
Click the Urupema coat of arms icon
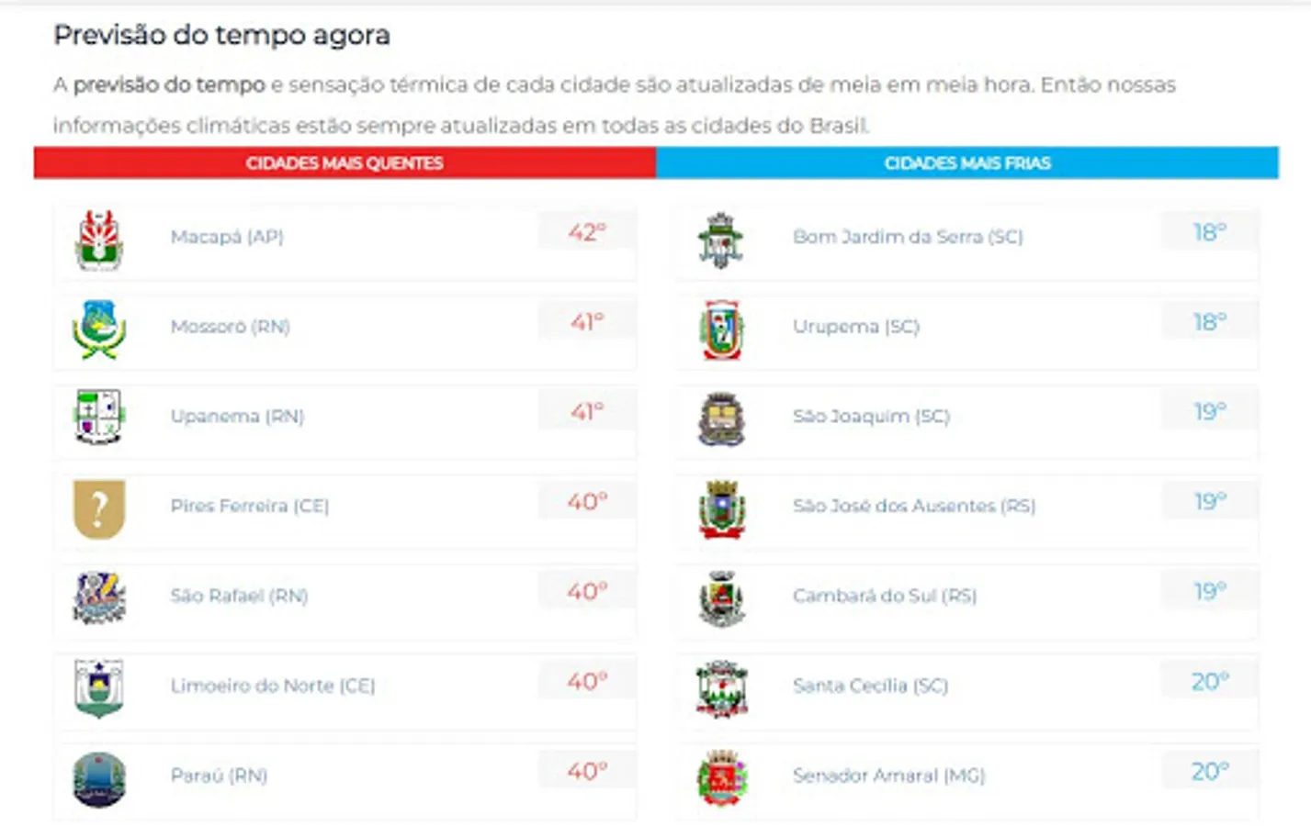point(721,329)
